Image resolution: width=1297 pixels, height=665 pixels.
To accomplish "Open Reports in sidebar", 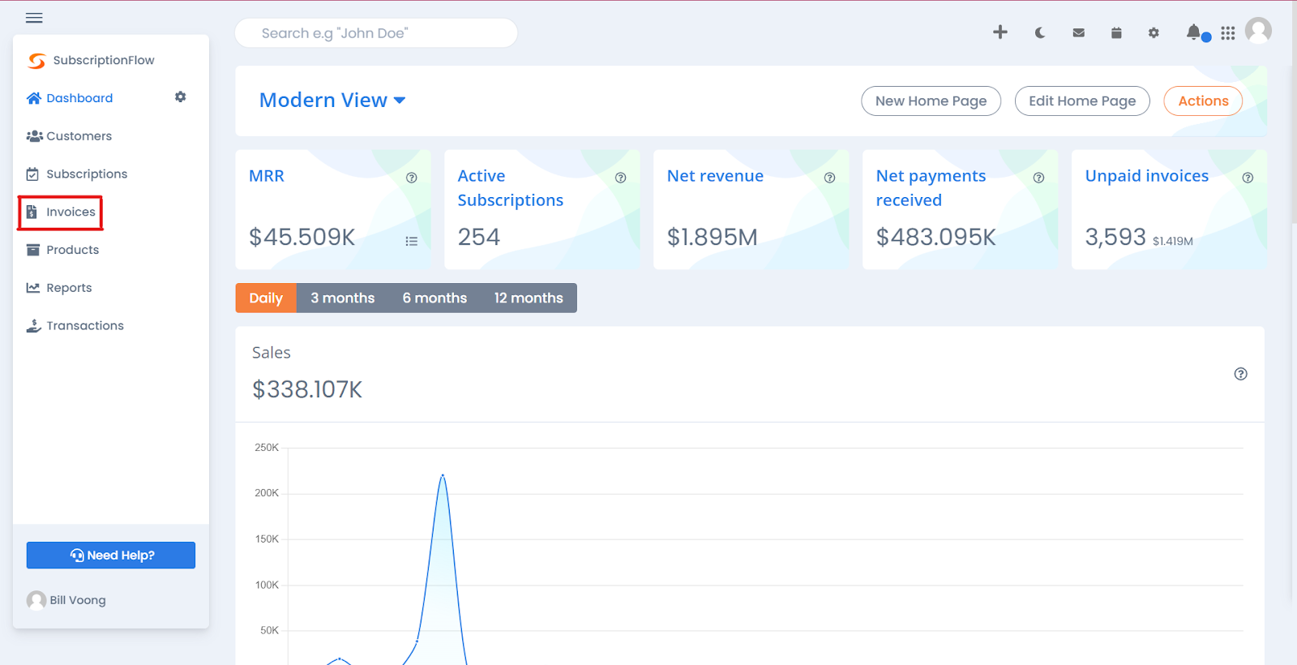I will click(x=59, y=288).
